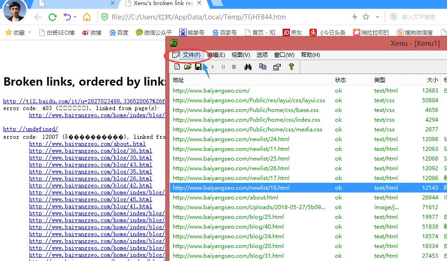The width and height of the screenshot is (447, 261).
Task: Select the row http://www.baiyangseo.com/blog/40.html in Xenu
Action: [308, 226]
